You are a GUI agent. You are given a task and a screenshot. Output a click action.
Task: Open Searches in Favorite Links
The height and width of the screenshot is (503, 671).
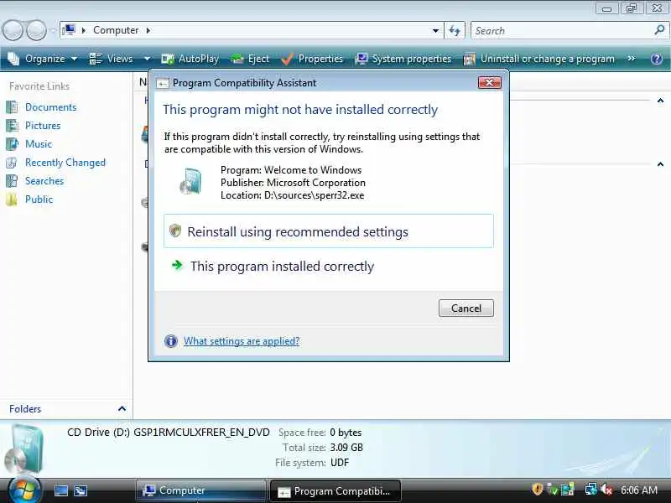[x=44, y=181]
